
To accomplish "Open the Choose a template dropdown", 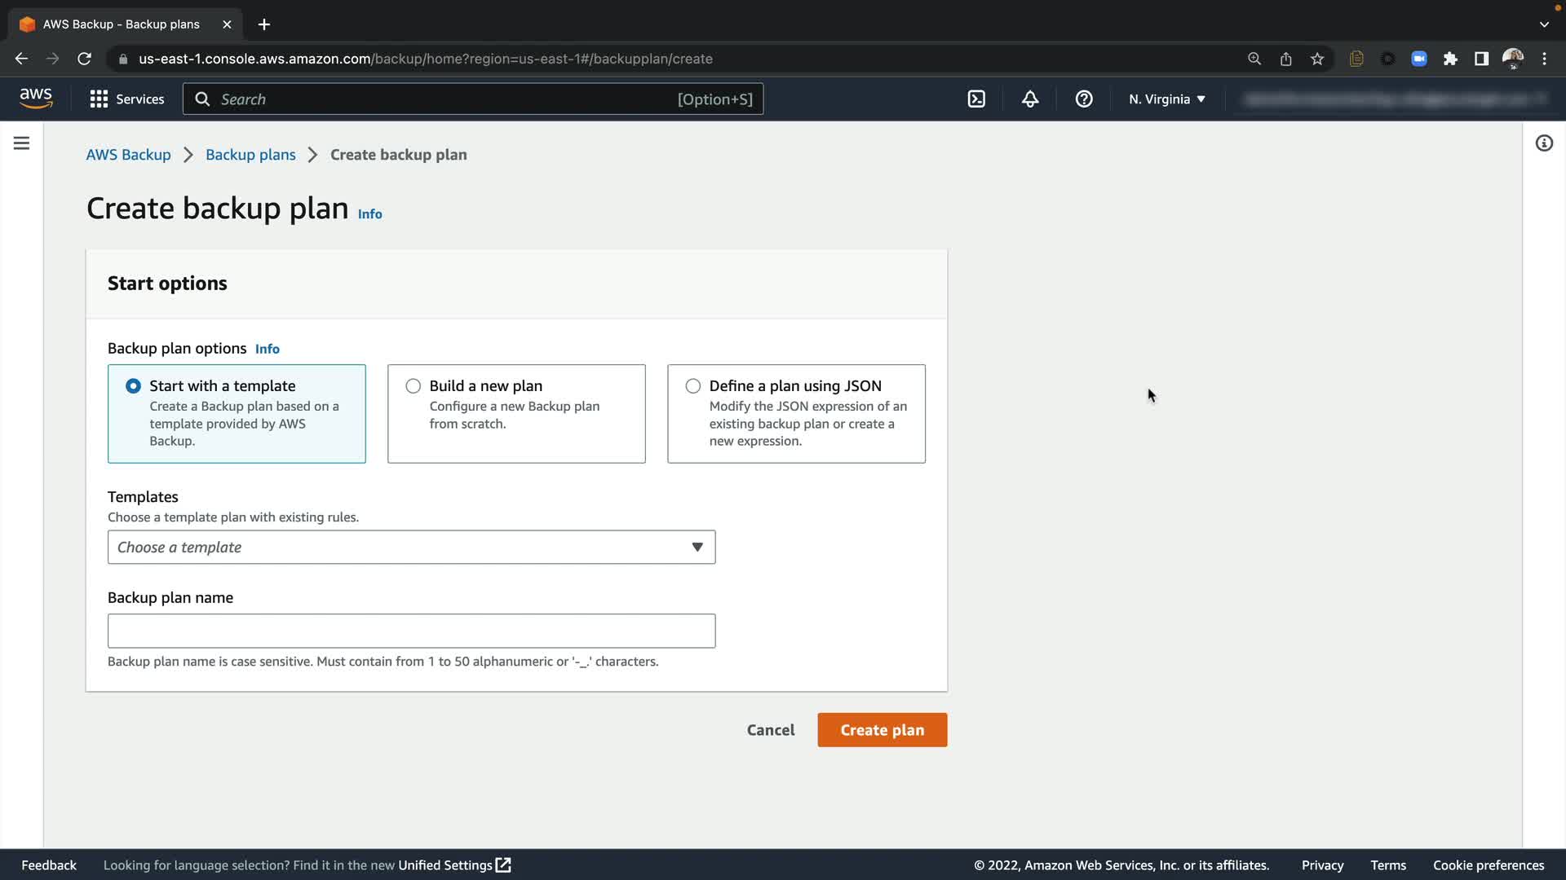I will (411, 548).
